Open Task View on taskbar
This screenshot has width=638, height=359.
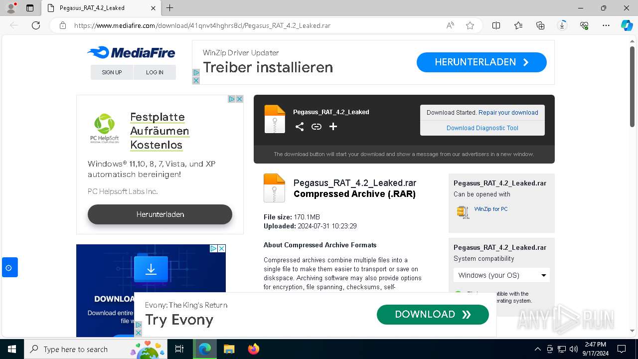[179, 349]
